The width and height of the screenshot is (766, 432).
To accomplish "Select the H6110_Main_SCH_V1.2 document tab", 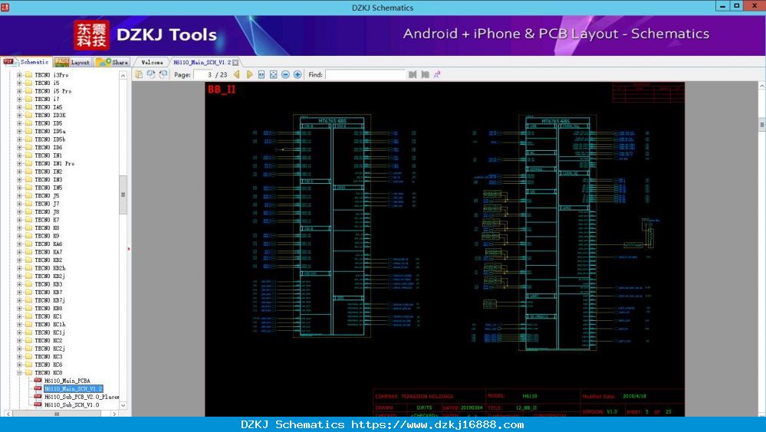I will tap(202, 63).
